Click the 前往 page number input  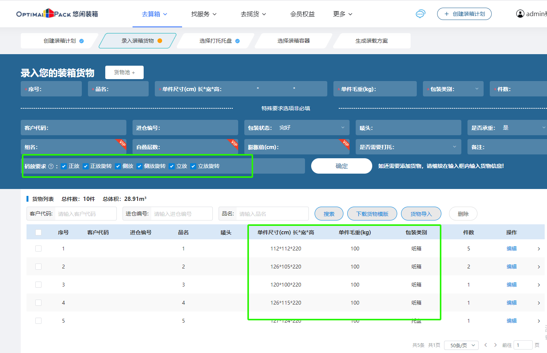(x=523, y=345)
